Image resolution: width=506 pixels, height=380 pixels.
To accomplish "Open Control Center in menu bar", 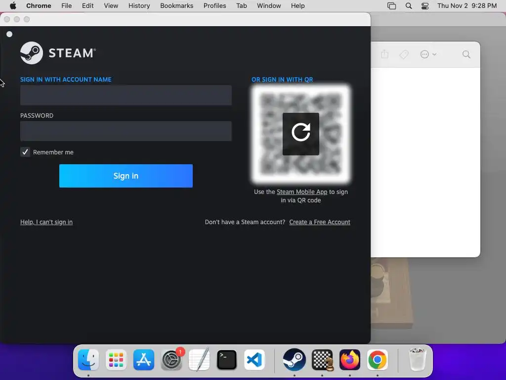I will click(425, 6).
